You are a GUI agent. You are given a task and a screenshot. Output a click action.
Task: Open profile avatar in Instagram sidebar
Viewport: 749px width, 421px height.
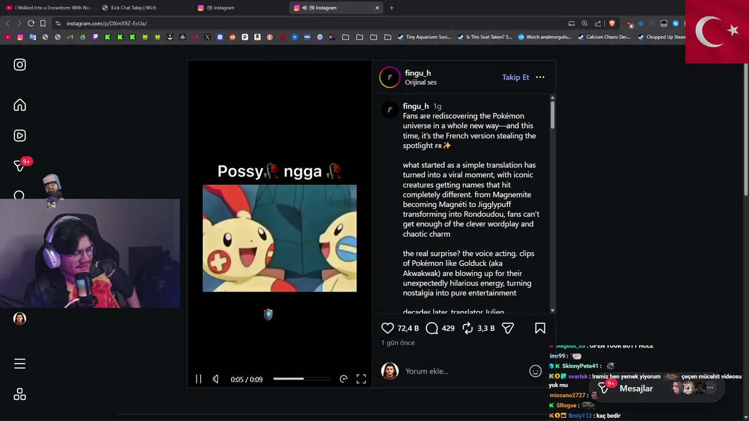(20, 319)
